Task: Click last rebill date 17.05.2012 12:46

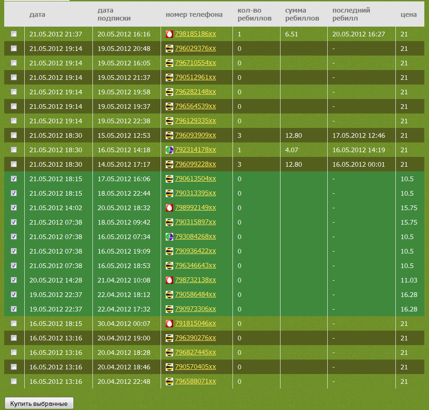Action: coord(359,135)
